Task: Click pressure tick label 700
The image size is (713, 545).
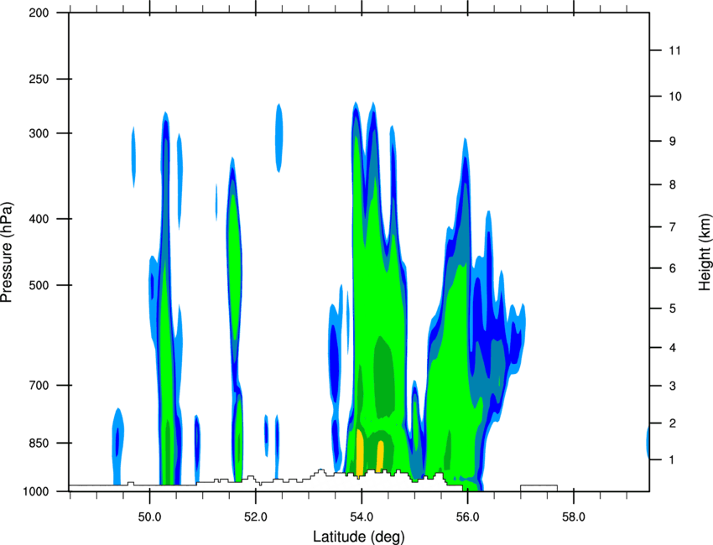Action: 39,385
